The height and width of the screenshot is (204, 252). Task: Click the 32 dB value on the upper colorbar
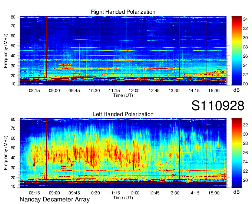click(245, 28)
